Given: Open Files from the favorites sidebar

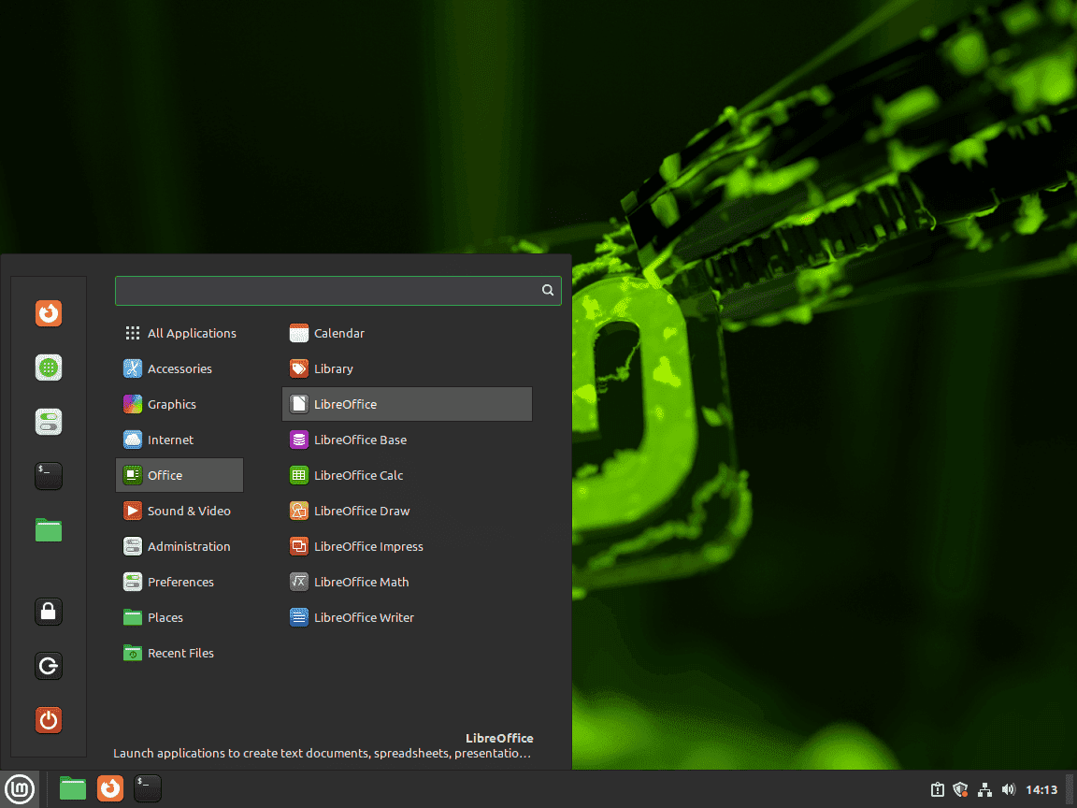Looking at the screenshot, I should point(48,529).
